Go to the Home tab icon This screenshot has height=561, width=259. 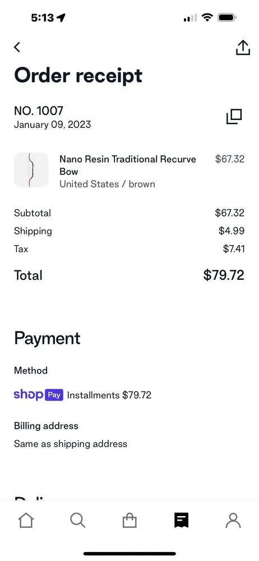pos(26,521)
